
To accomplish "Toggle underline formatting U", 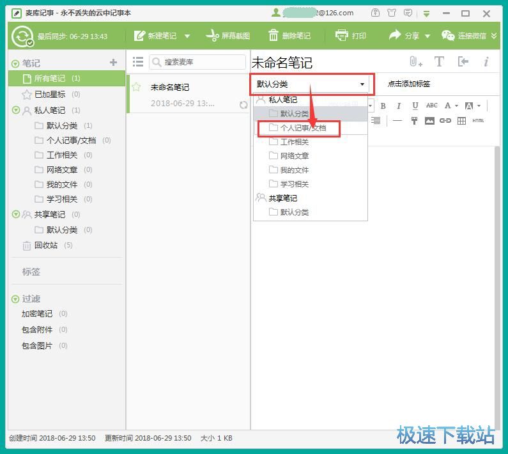I will (415, 106).
